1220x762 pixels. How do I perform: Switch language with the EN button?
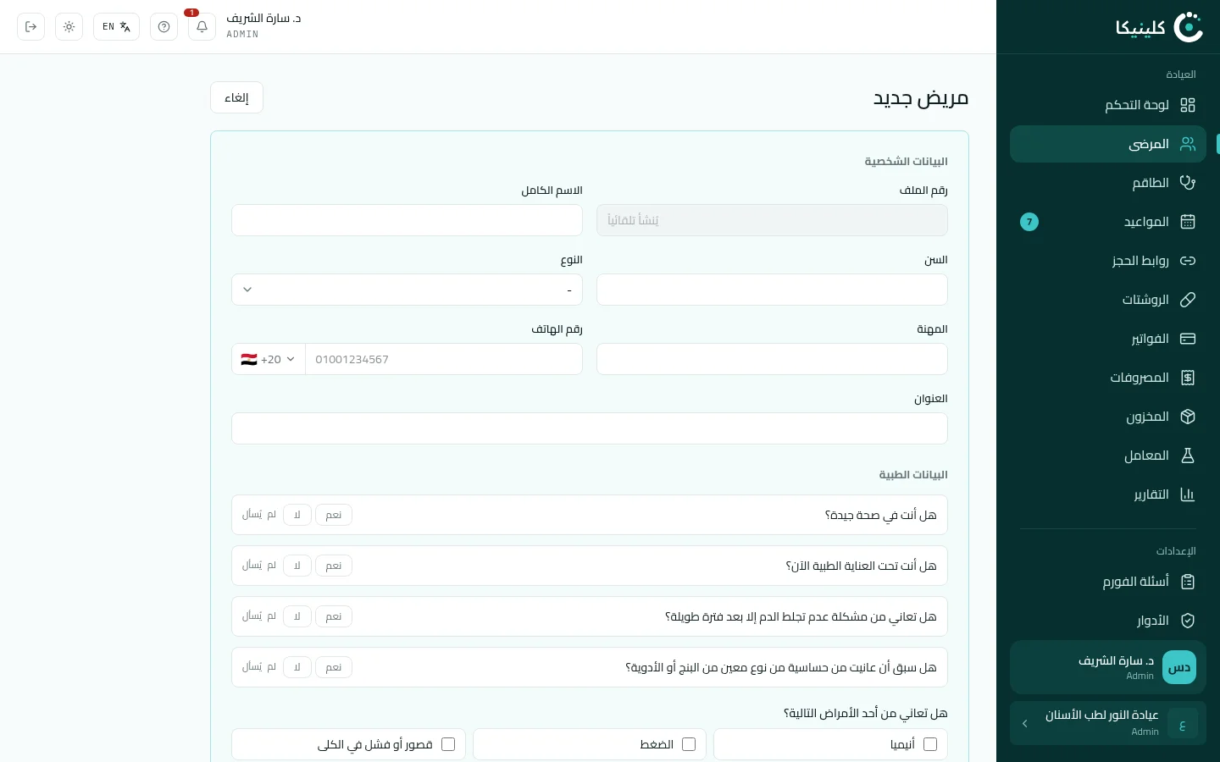pos(116,27)
